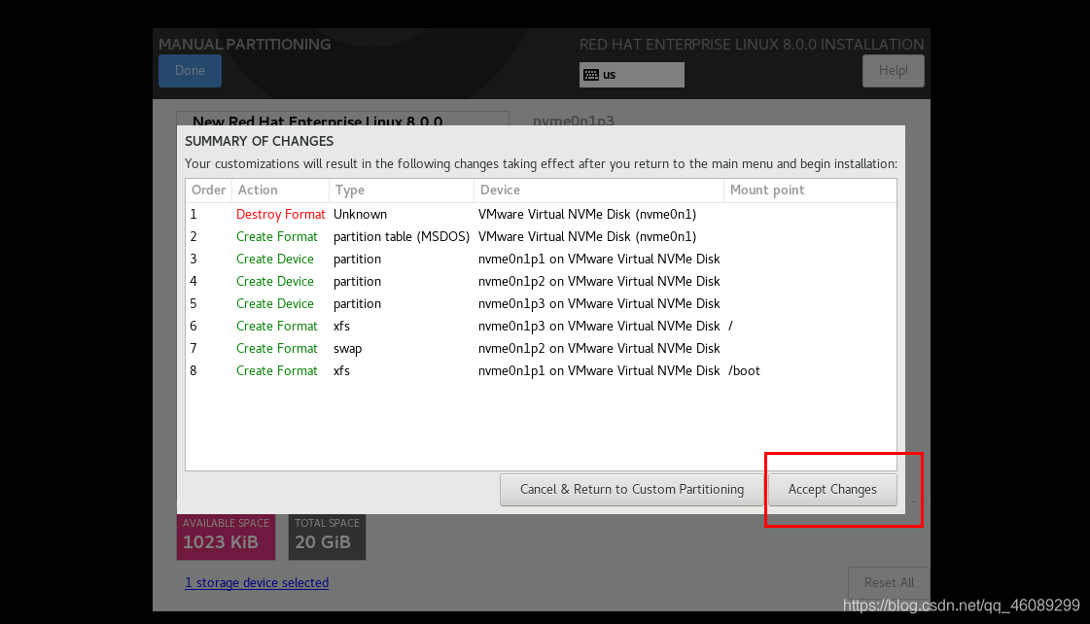
Task: Expand New Red Hat Enterprise Linux 8.0.0 section
Action: pyautogui.click(x=318, y=121)
